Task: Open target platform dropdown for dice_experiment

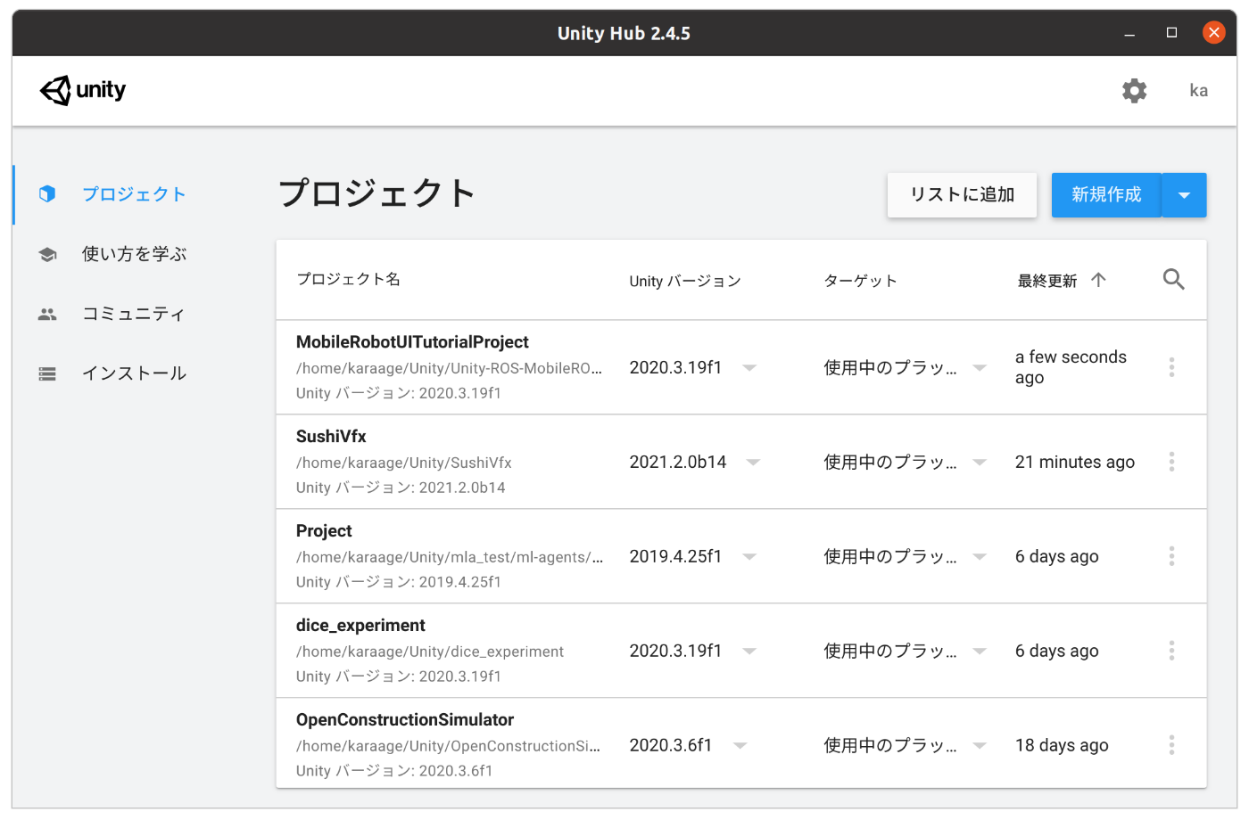Action: (980, 651)
